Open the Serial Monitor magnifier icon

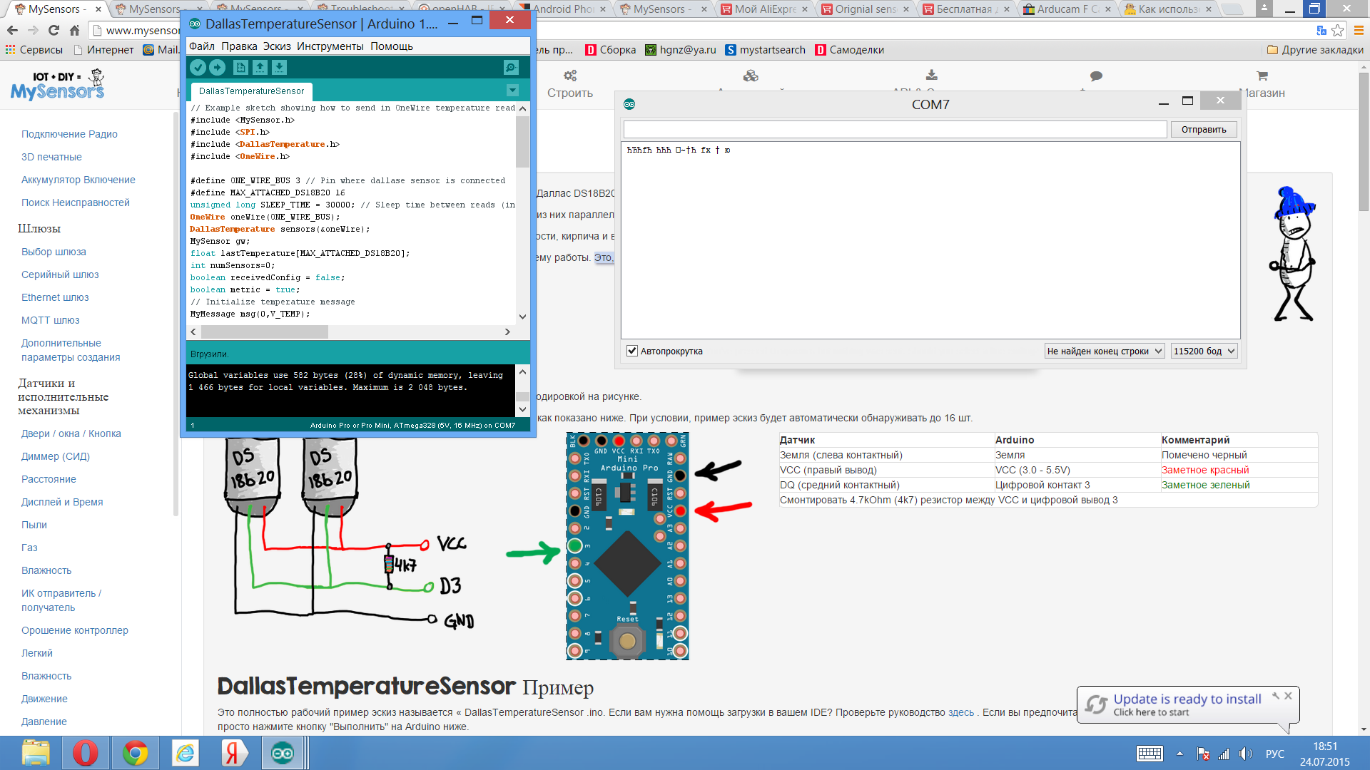[x=510, y=67]
